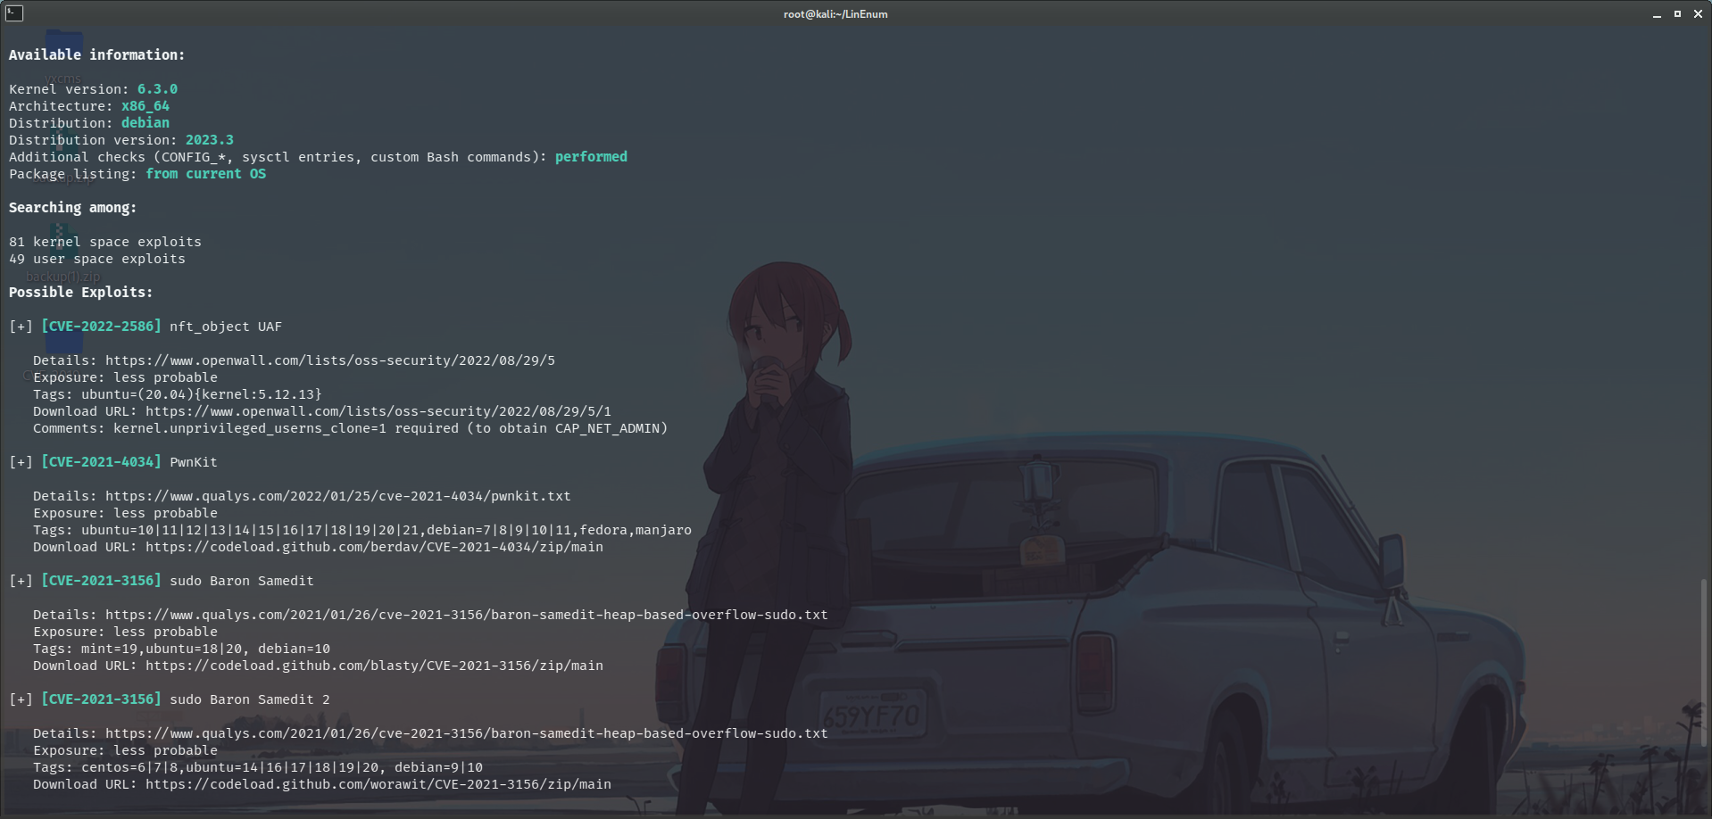
Task: Select architecture value x86_64
Action: pos(145,106)
